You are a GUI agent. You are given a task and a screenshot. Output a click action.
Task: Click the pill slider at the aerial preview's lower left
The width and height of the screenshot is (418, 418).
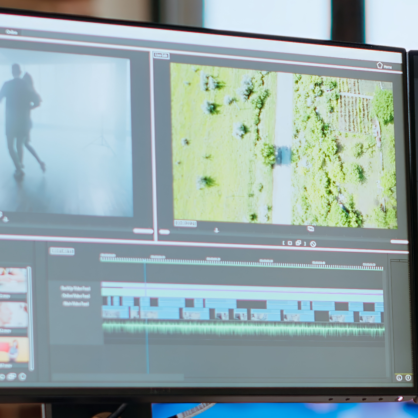coord(164,232)
